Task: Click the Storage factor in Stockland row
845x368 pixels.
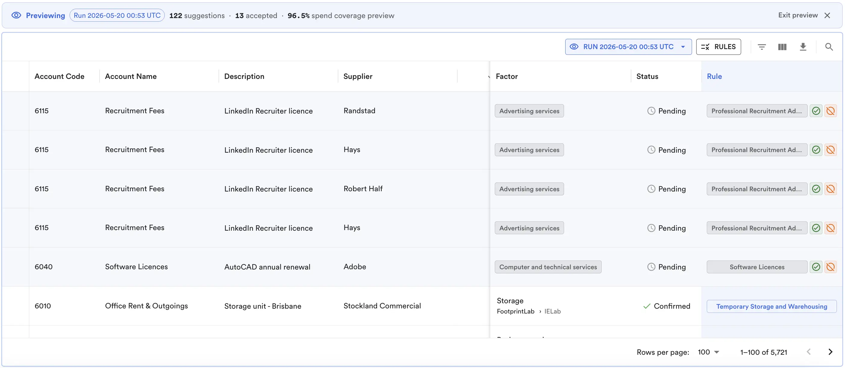Action: pyautogui.click(x=510, y=301)
